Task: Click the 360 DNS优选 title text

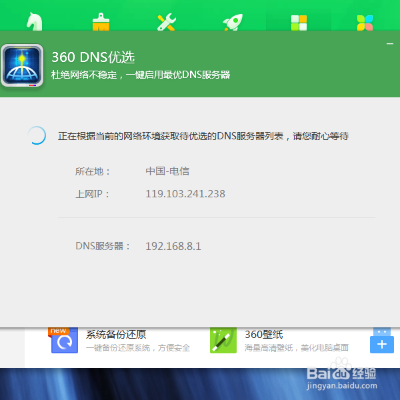Action: pyautogui.click(x=93, y=57)
